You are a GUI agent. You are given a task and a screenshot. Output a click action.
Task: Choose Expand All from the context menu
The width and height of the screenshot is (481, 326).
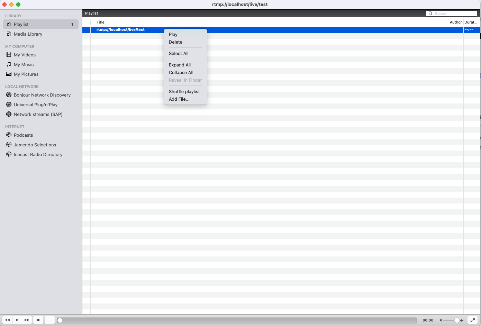tap(180, 65)
